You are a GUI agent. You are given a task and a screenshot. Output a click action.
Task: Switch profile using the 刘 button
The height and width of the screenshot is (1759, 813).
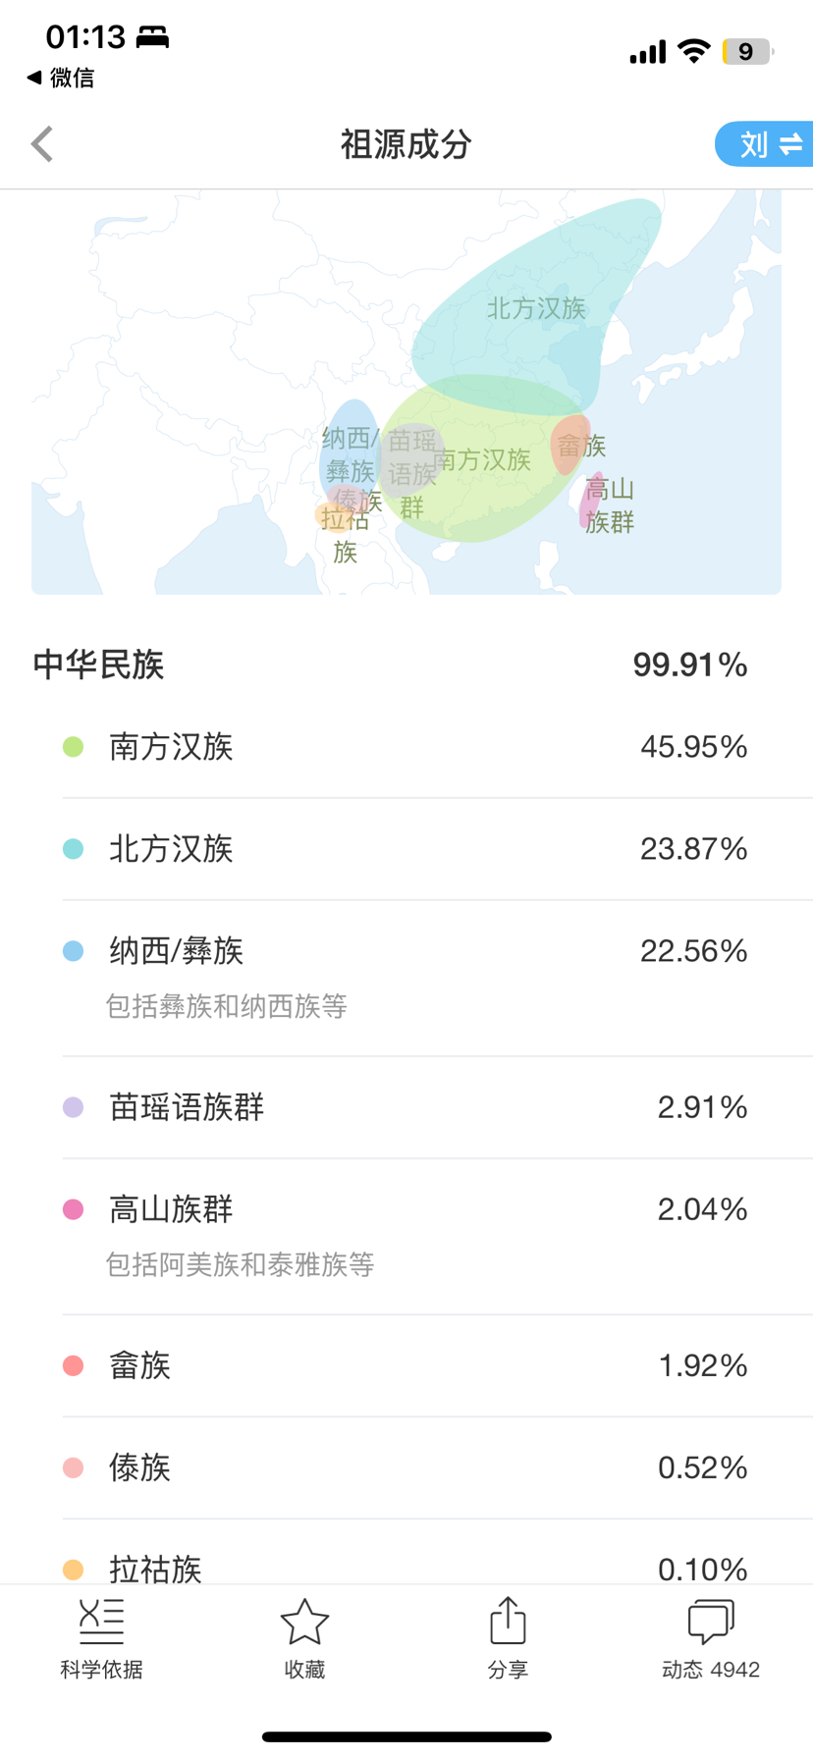tap(768, 144)
